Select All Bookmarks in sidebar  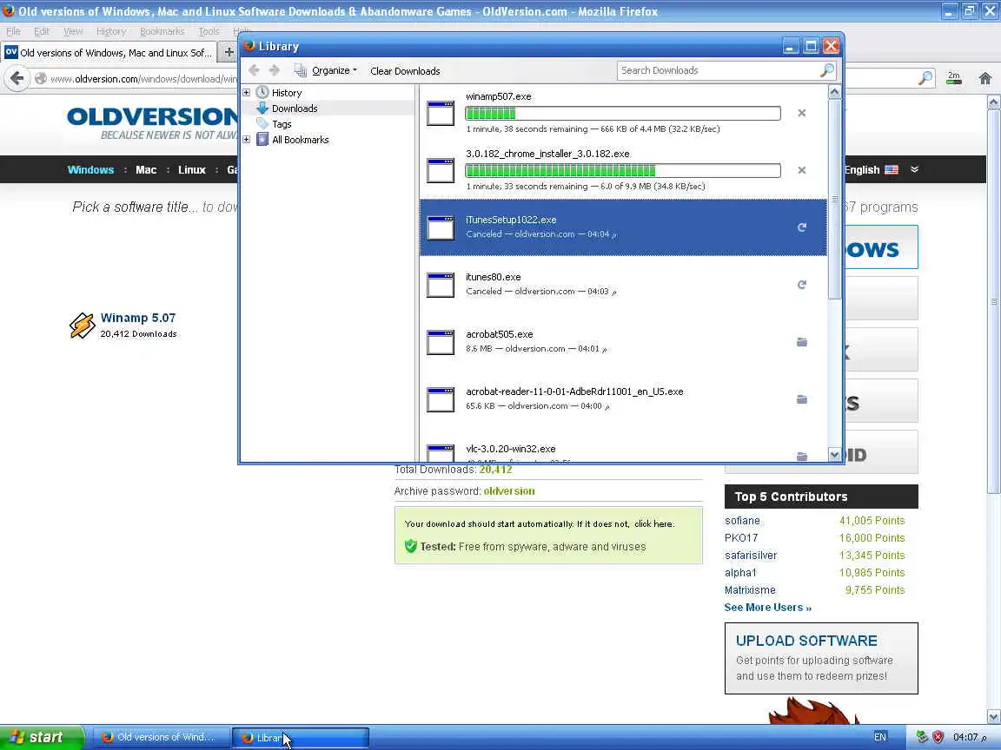tap(300, 140)
